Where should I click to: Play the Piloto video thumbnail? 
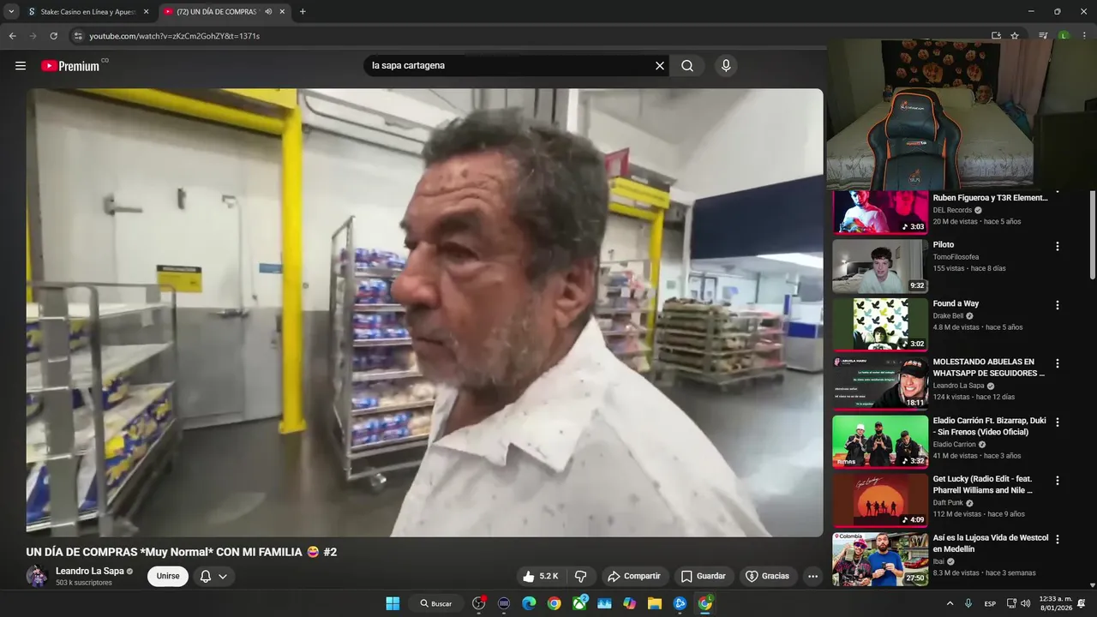[x=880, y=267]
